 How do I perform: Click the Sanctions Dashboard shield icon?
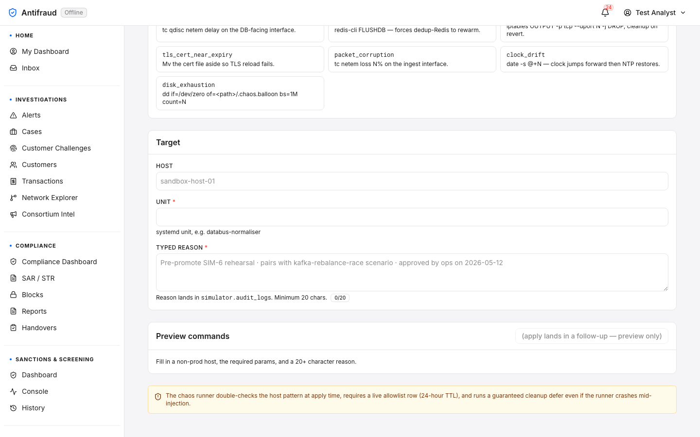(14, 375)
